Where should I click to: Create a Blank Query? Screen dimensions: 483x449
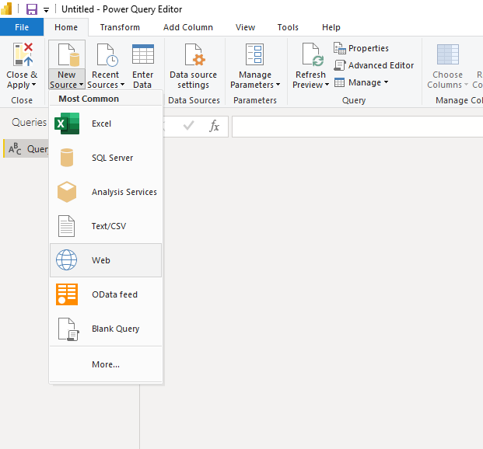click(x=106, y=329)
